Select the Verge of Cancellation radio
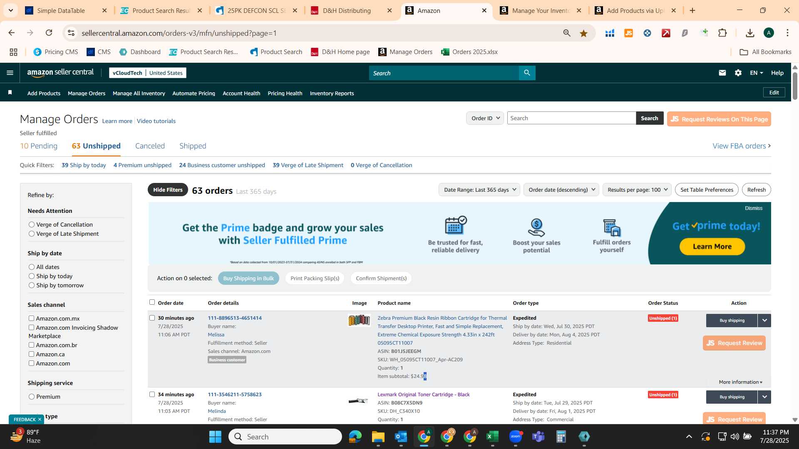The height and width of the screenshot is (449, 799). click(x=32, y=224)
